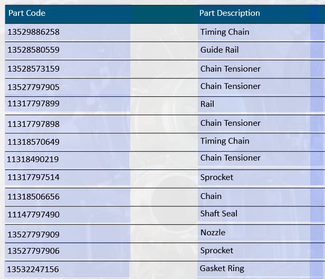Click part code 11147797490
The height and width of the screenshot is (279, 325).
point(34,214)
